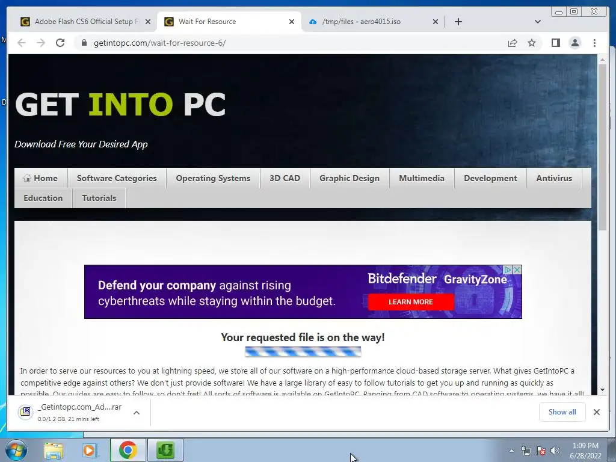
Task: Close the /tmp/files aero4015.iso tab
Action: coord(436,22)
